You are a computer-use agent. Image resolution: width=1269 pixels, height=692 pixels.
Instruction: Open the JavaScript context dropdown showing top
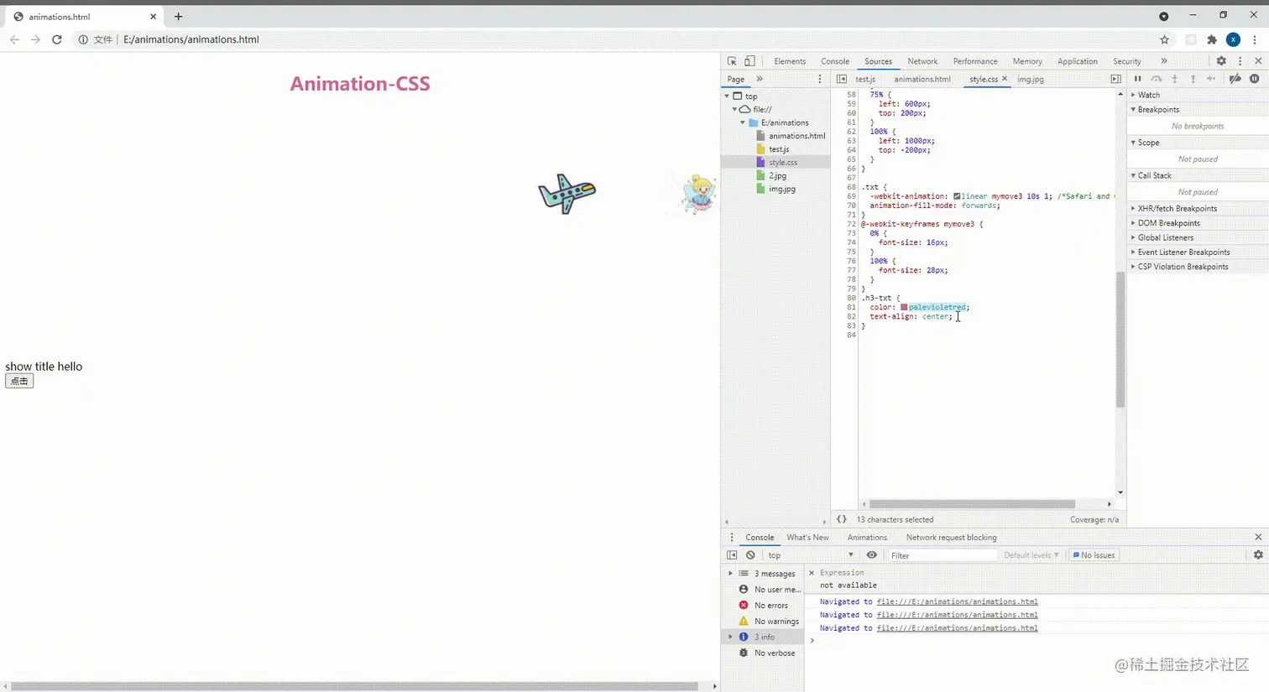tap(811, 555)
